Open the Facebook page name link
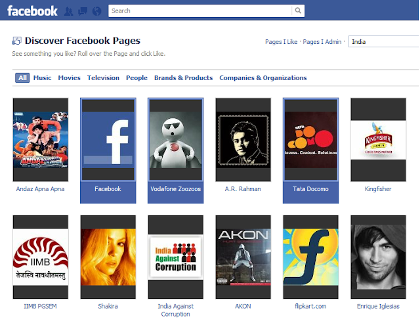 pos(108,189)
